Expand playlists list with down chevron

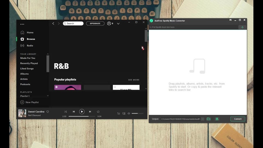tap(48, 96)
